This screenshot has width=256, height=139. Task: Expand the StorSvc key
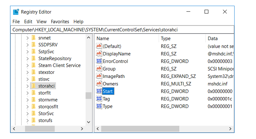27,113
